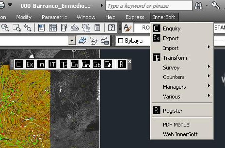Click the InnerSoft menu
This screenshot has height=148, width=225.
coord(164,17)
